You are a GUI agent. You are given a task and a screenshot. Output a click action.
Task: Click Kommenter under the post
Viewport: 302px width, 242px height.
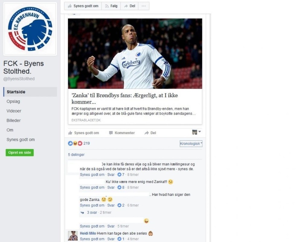122,133
